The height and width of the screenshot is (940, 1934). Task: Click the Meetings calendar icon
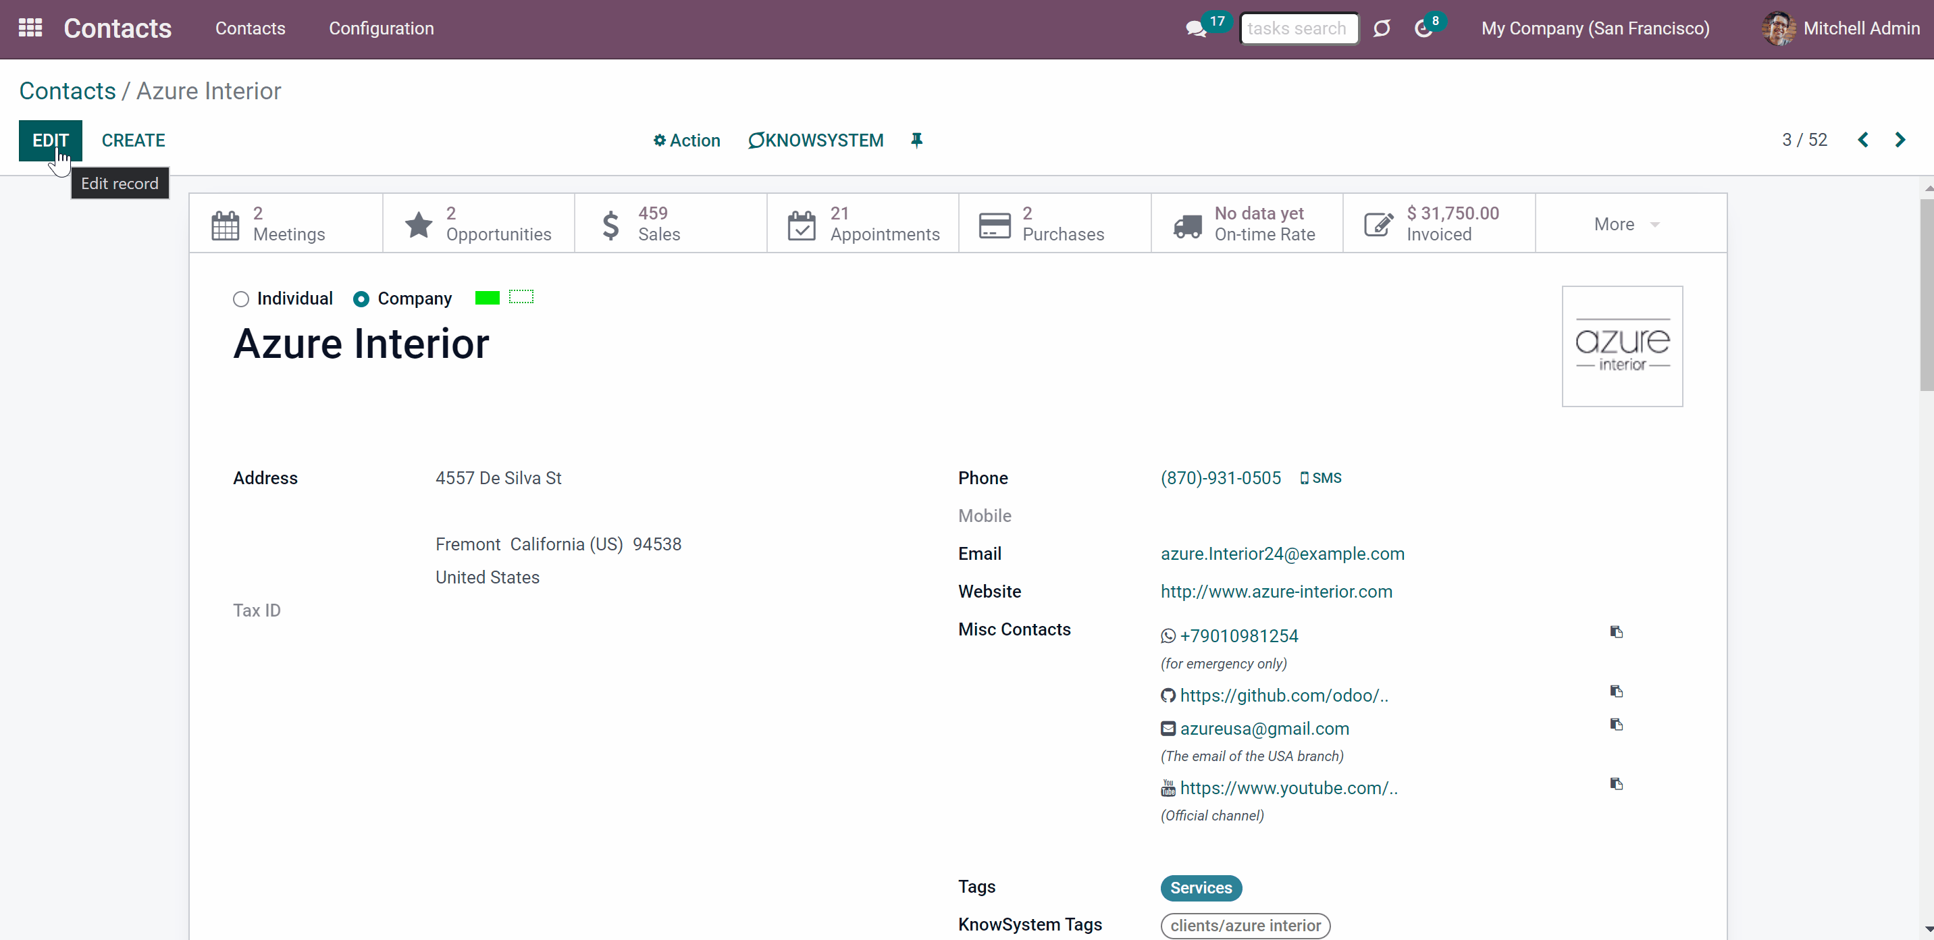[226, 226]
